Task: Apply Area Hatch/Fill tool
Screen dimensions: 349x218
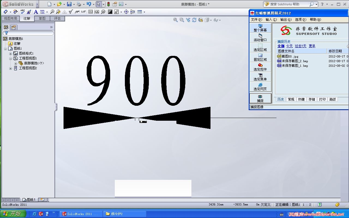Action: coord(110,12)
